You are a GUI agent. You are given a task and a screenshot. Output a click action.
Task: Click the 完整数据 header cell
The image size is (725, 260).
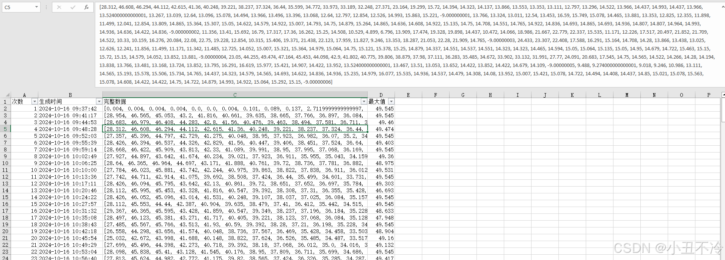235,101
